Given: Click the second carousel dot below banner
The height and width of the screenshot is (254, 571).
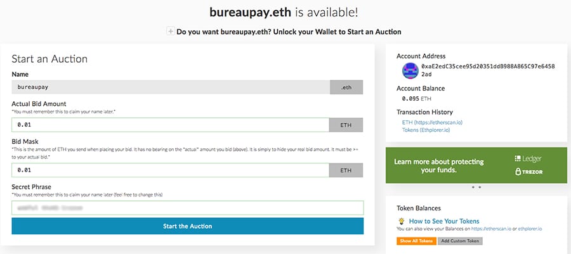Looking at the screenshot, I should tap(480, 187).
